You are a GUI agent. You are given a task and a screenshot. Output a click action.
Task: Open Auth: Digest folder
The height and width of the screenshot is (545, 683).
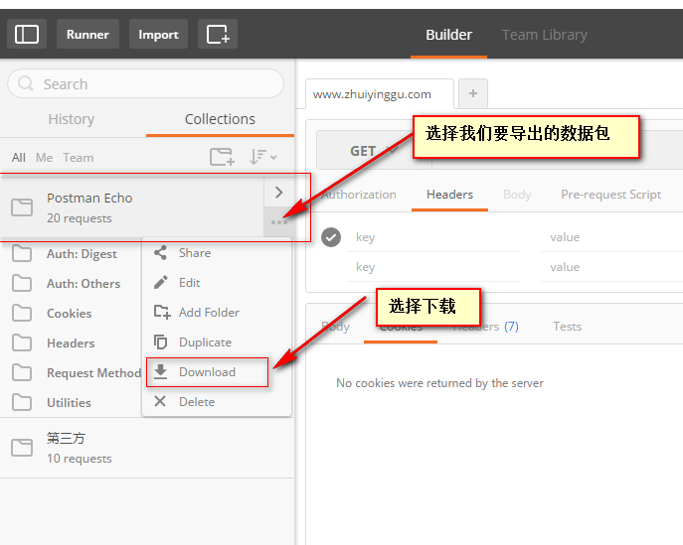pos(82,253)
